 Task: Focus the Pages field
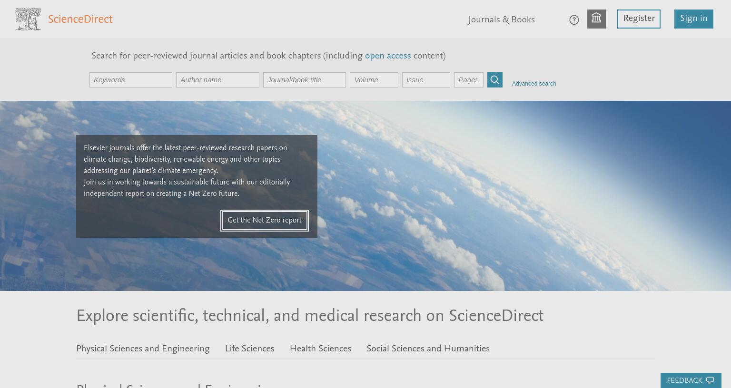click(469, 80)
